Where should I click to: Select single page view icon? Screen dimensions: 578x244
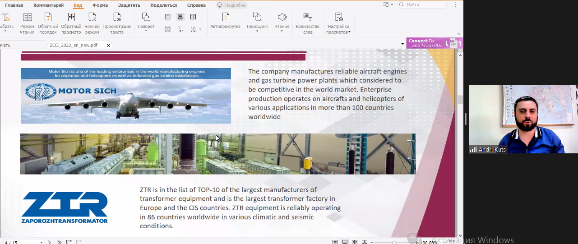coord(168,17)
